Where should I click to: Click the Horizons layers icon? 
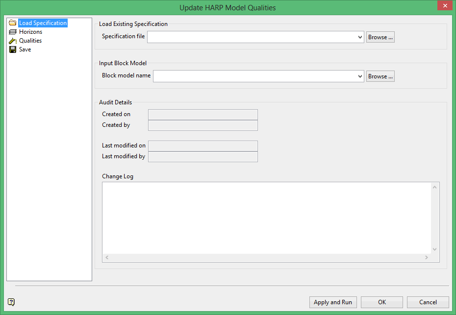(13, 32)
